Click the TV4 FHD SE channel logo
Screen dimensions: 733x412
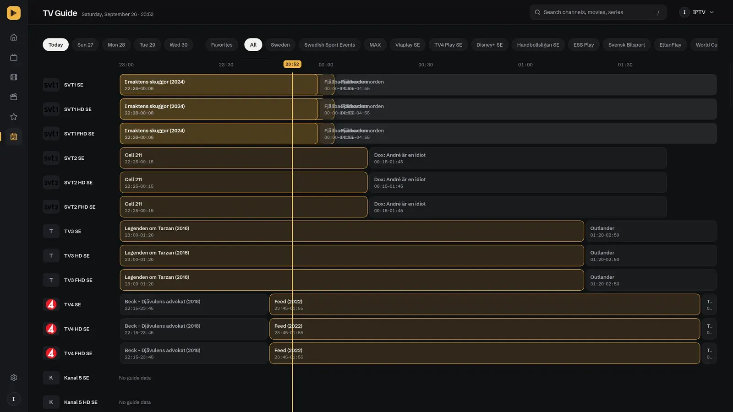[x=51, y=353]
